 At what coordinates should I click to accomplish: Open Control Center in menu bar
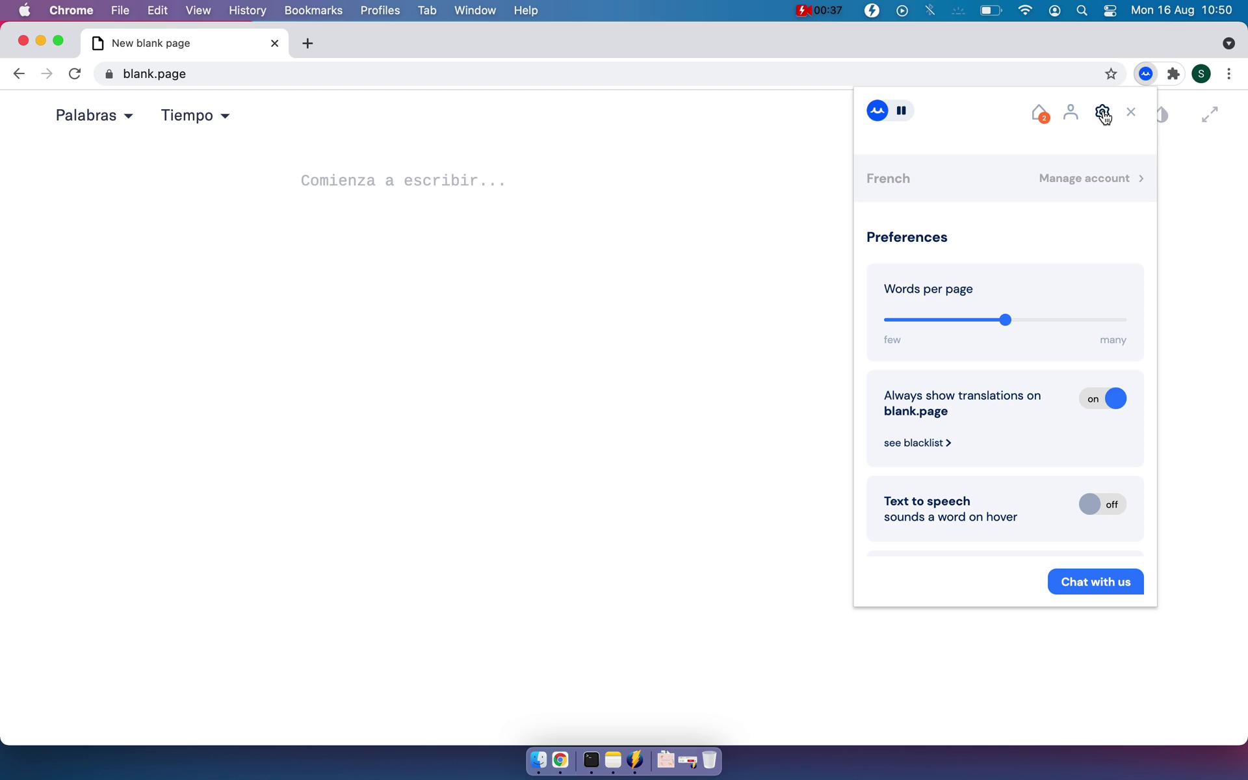[1110, 10]
